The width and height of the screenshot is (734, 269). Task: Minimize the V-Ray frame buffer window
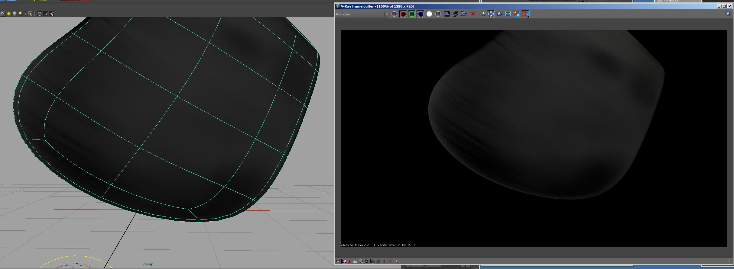719,6
